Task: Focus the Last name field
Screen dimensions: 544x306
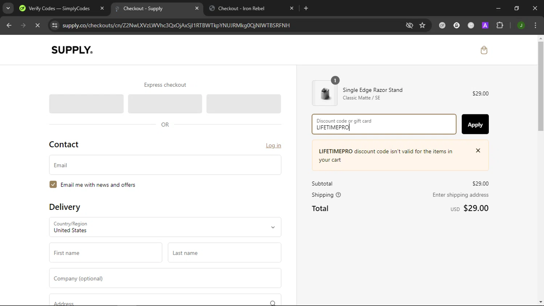Action: click(x=224, y=253)
